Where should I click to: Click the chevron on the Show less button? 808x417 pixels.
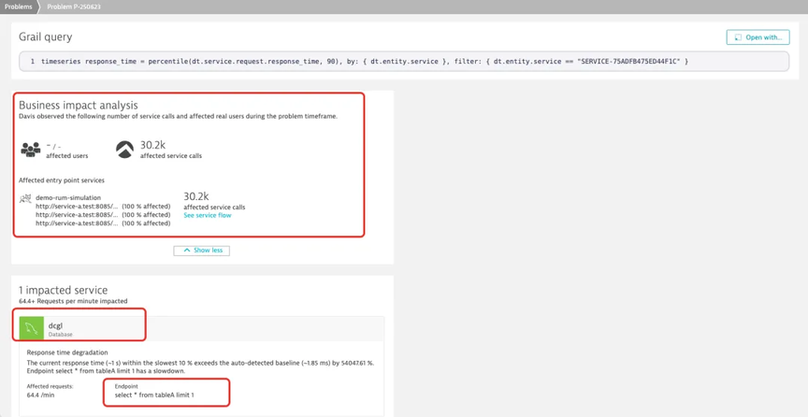(187, 251)
